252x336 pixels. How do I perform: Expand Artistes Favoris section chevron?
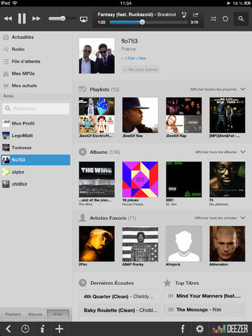[243, 218]
